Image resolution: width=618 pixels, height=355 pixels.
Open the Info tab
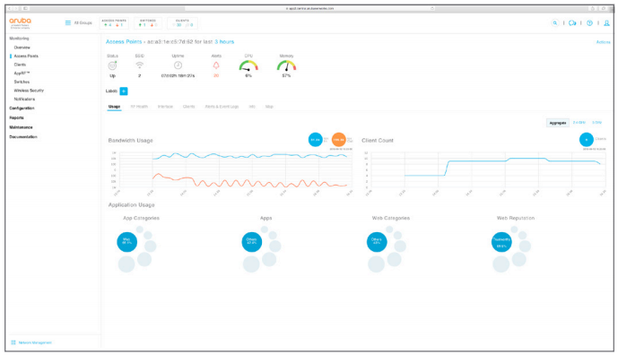click(x=252, y=107)
